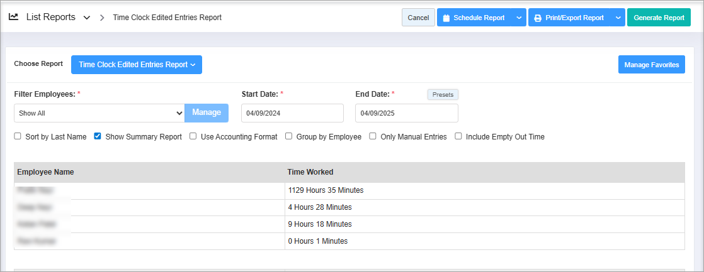Image resolution: width=704 pixels, height=272 pixels.
Task: Expand the List Reports dropdown chevron
Action: (86, 18)
